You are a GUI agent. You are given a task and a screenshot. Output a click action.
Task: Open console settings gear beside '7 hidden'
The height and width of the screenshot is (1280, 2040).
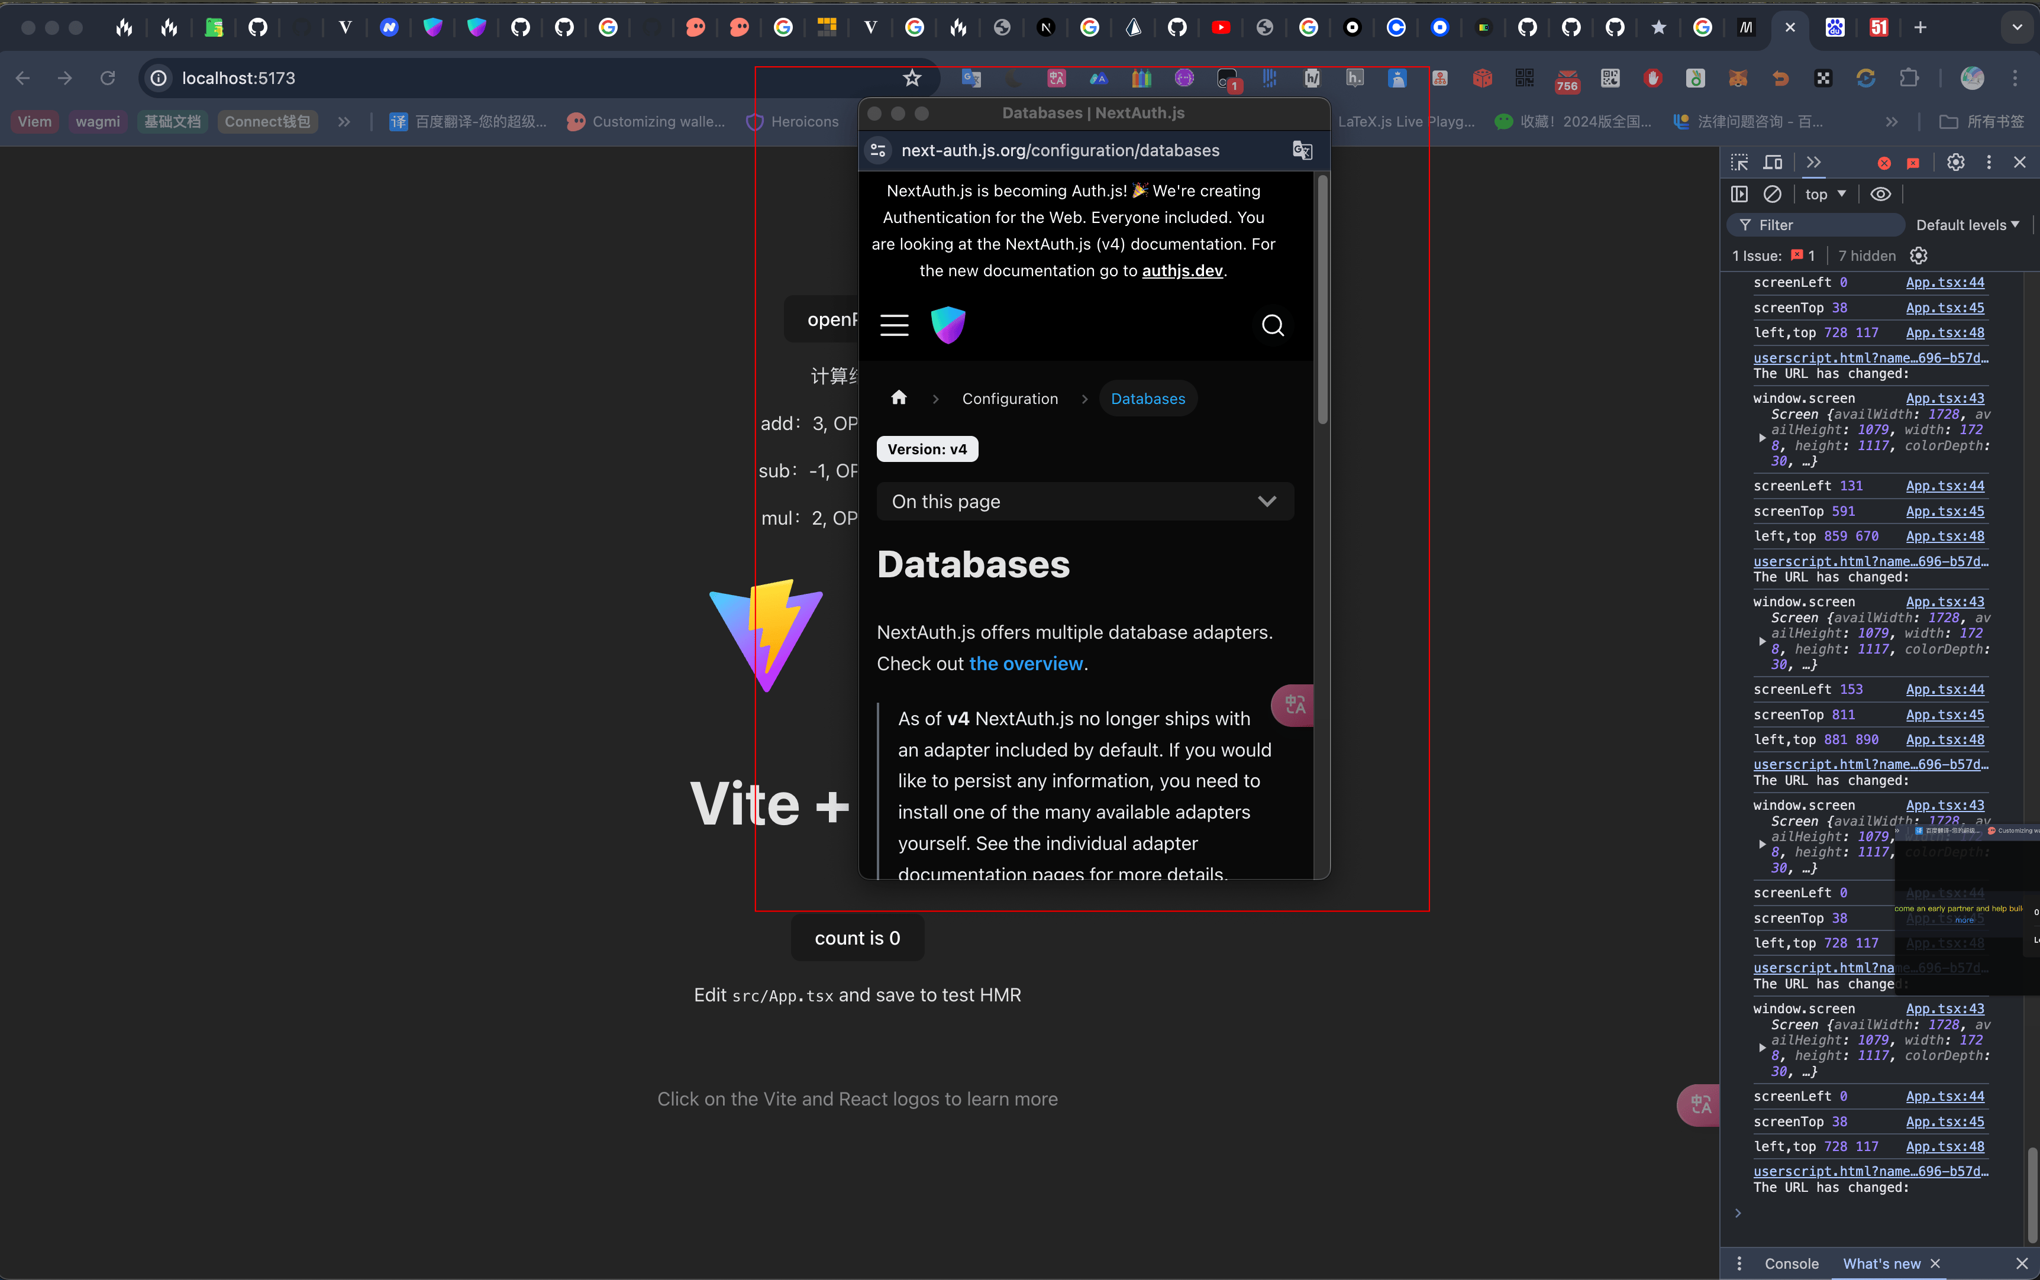[x=1919, y=256]
